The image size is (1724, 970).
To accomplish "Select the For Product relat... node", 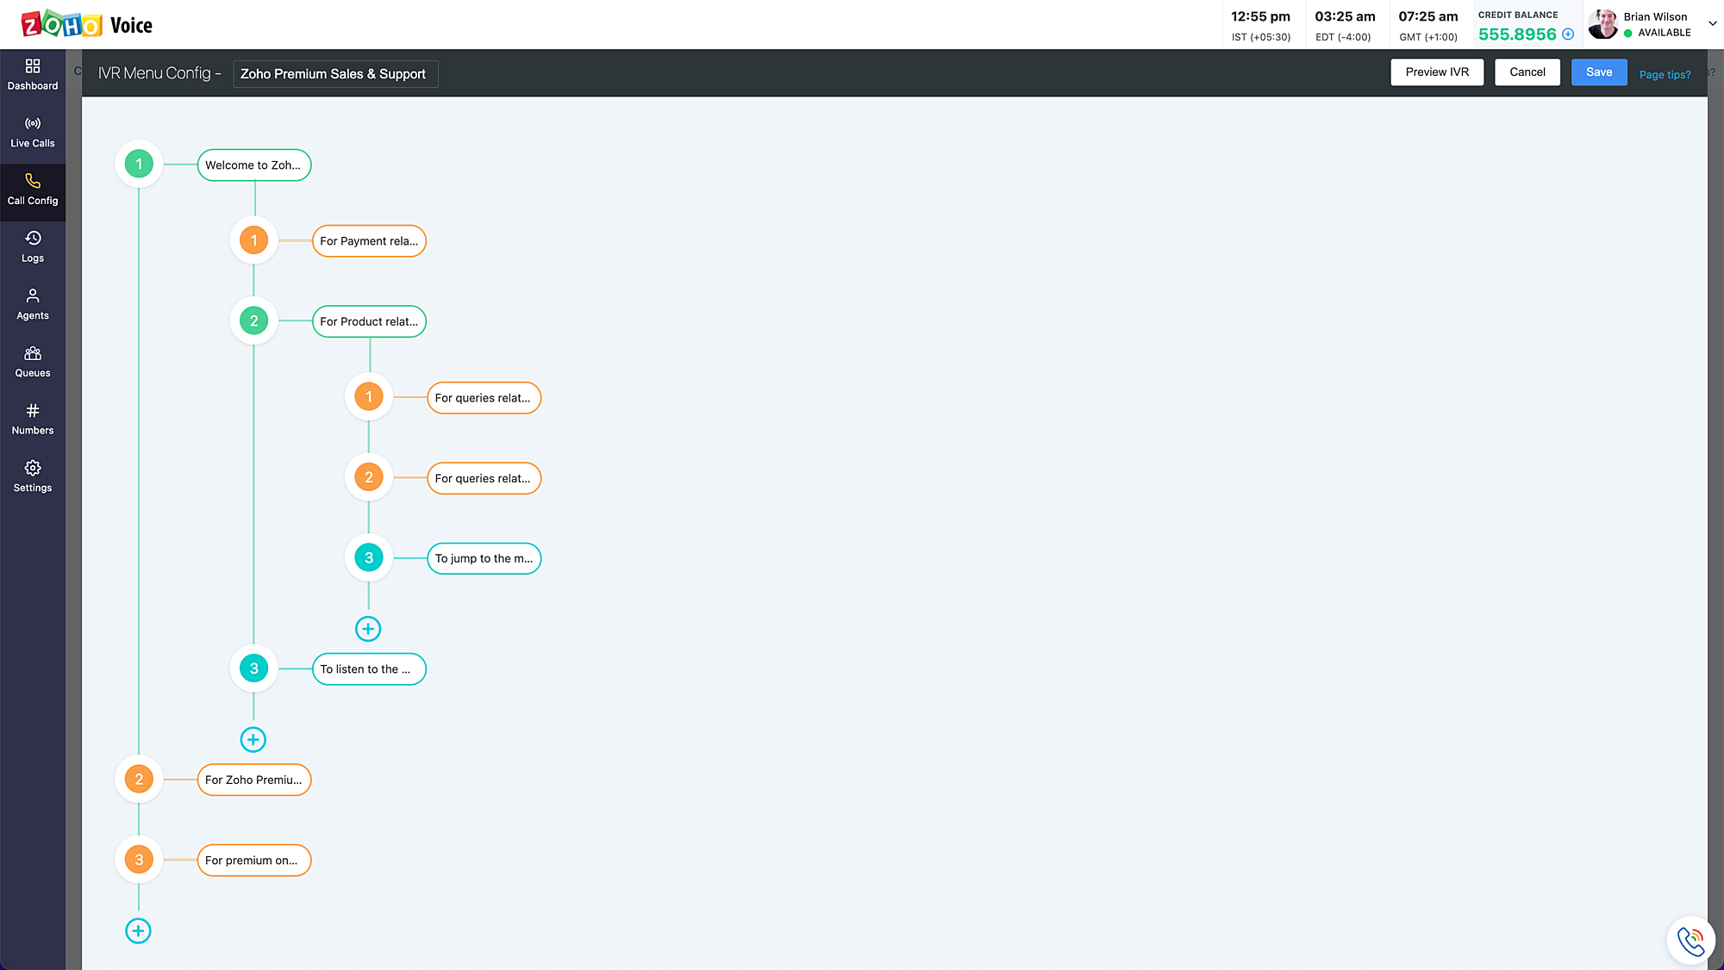I will [368, 321].
